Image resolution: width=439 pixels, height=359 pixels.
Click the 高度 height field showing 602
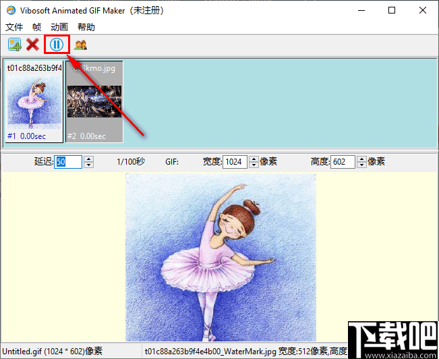point(343,162)
